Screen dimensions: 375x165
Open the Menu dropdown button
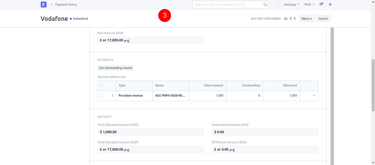tap(307, 19)
